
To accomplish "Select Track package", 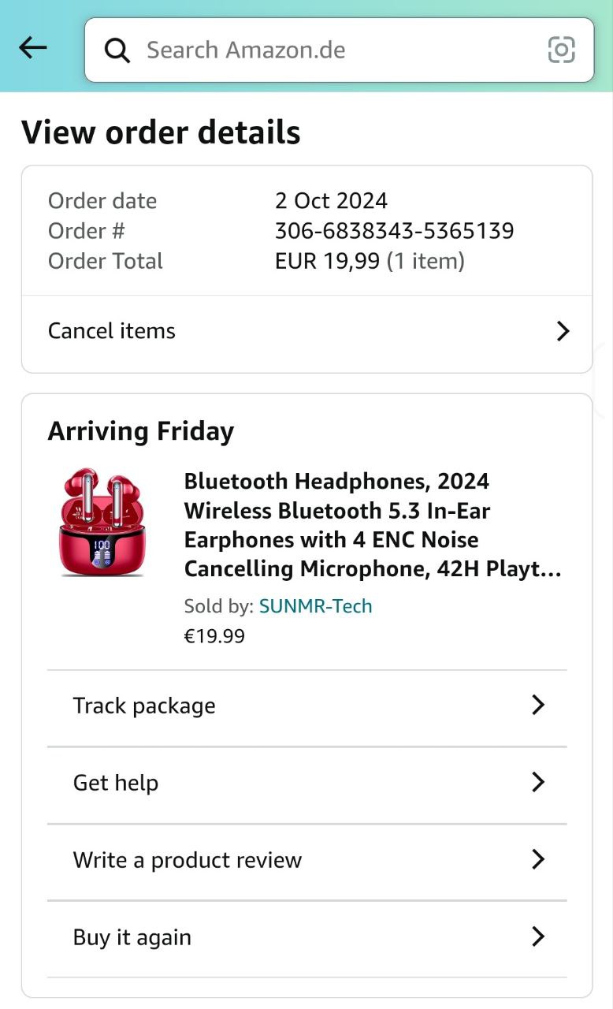I will pos(144,706).
